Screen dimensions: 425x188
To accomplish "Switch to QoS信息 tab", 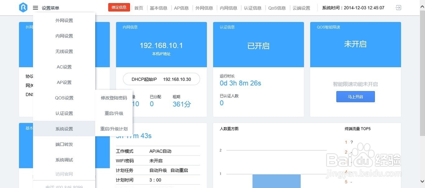I will pyautogui.click(x=277, y=8).
